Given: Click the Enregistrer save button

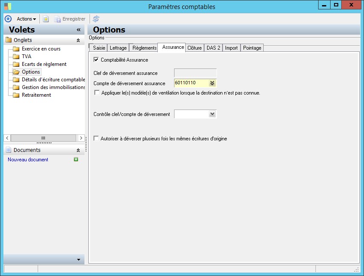Looking at the screenshot, I should [x=70, y=19].
